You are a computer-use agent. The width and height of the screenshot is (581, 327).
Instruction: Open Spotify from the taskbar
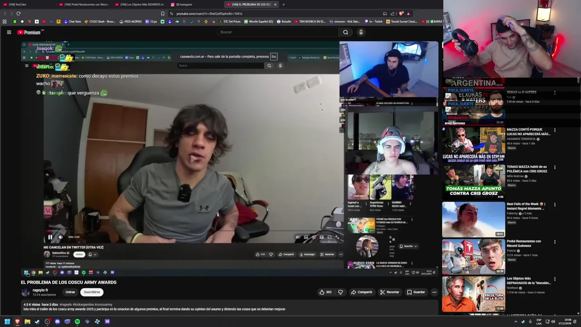pos(77,322)
